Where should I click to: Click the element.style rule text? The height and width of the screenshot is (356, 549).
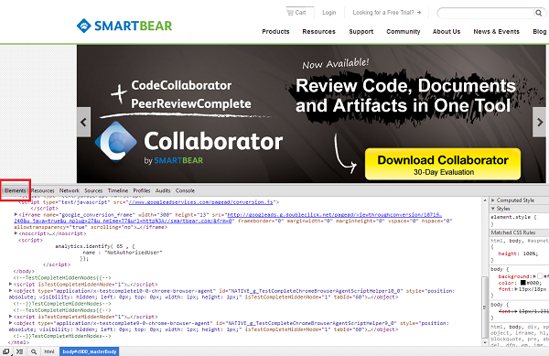coord(513,217)
